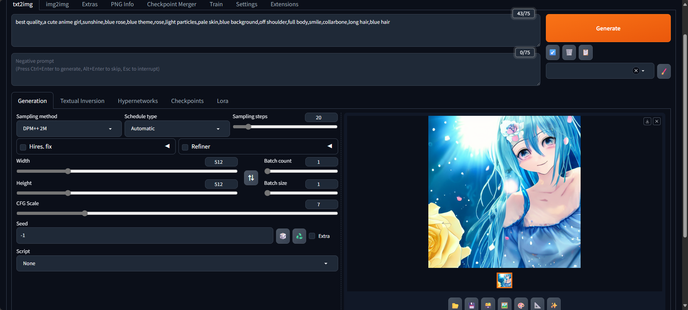Tick the Extra seed checkbox
Image resolution: width=688 pixels, height=310 pixels.
point(312,236)
